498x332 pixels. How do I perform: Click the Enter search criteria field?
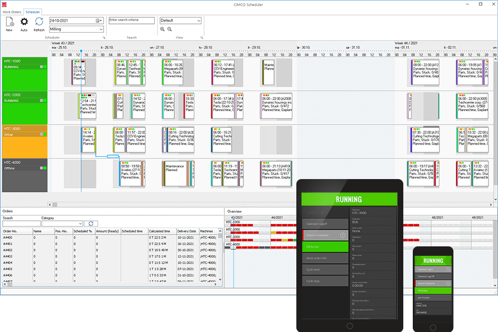132,20
